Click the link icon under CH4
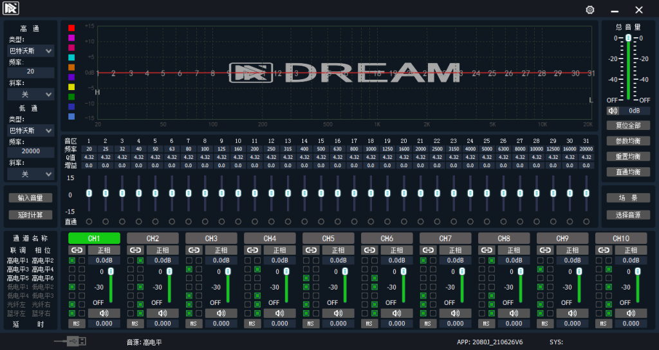The height and width of the screenshot is (350, 659). 252,250
